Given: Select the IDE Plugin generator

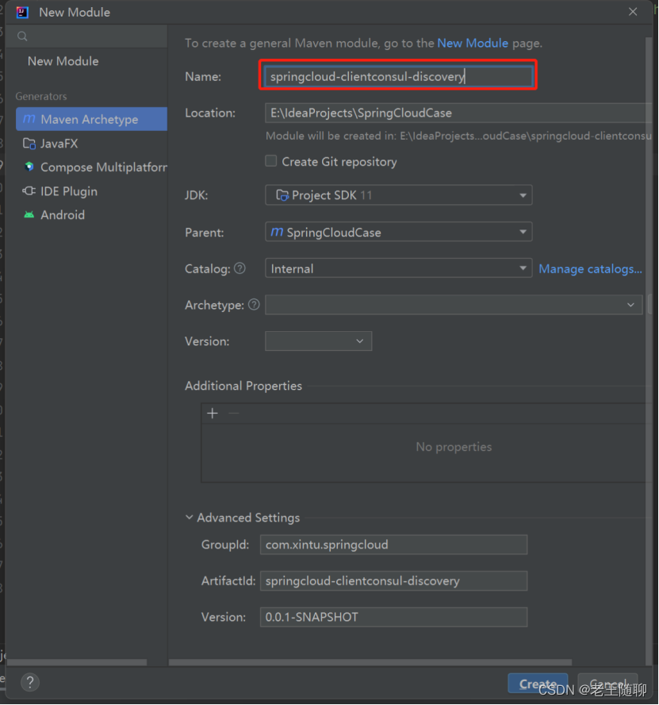Looking at the screenshot, I should (92, 191).
